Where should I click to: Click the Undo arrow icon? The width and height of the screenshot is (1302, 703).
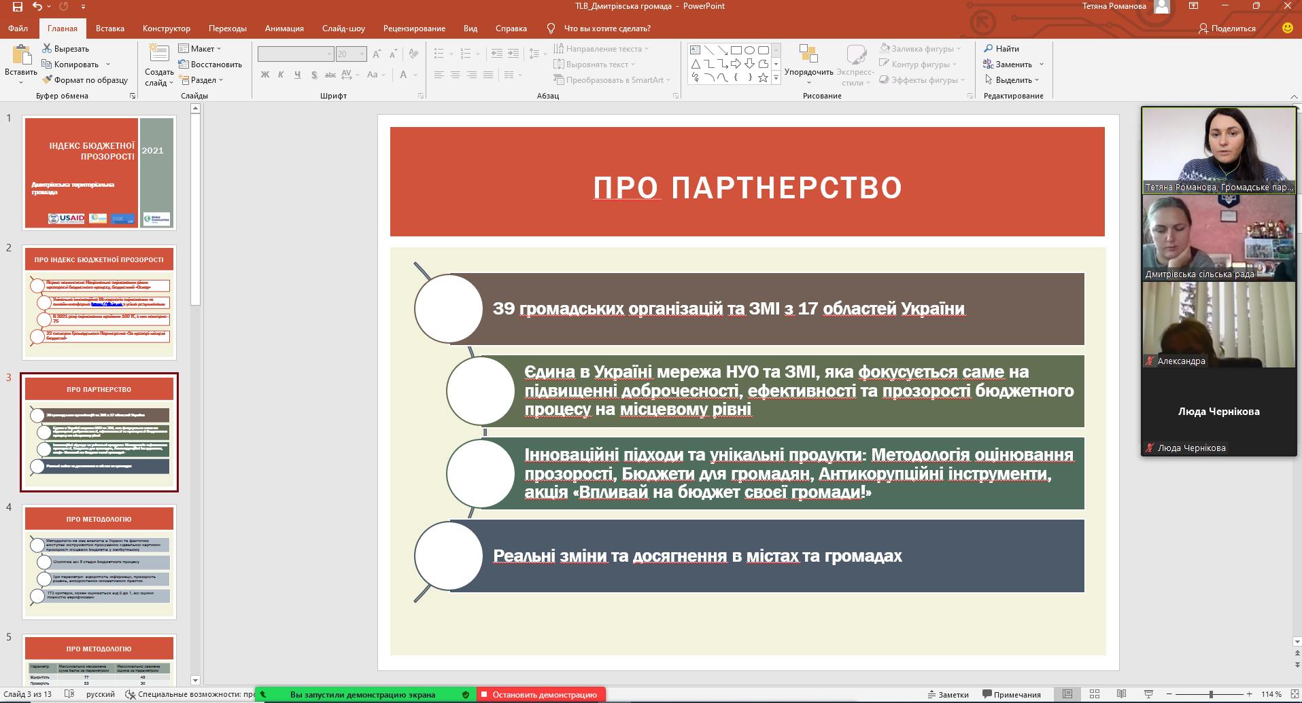(38, 7)
